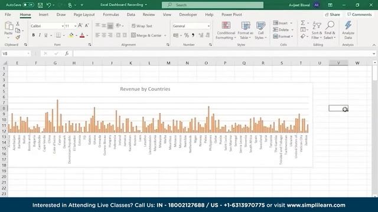
Task: Switch to the Formulas tab
Action: 111,14
